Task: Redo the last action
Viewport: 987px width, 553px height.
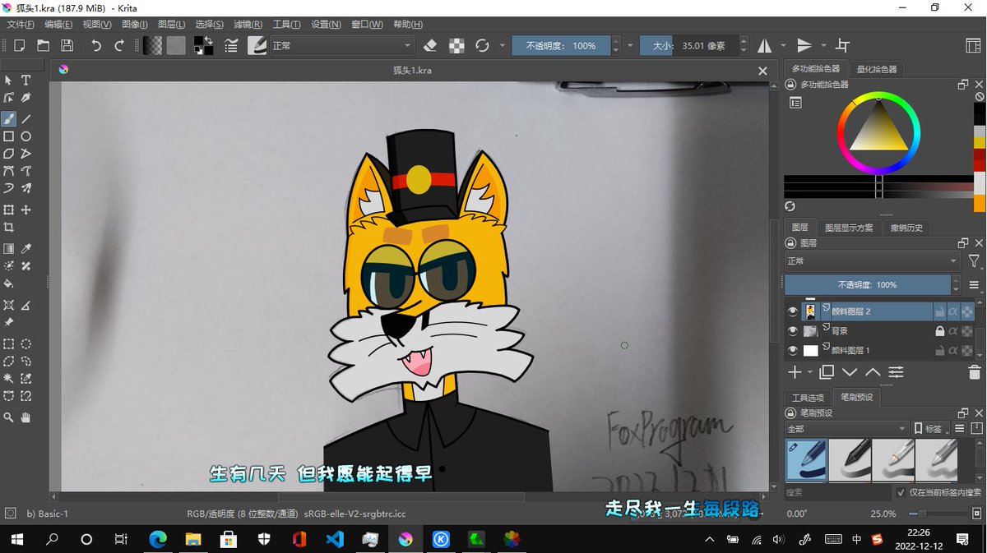Action: [x=119, y=46]
